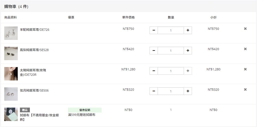Increase quantity of 鳳梨純銀耳環 with plus
This screenshot has height=127, width=257.
[x=188, y=51]
